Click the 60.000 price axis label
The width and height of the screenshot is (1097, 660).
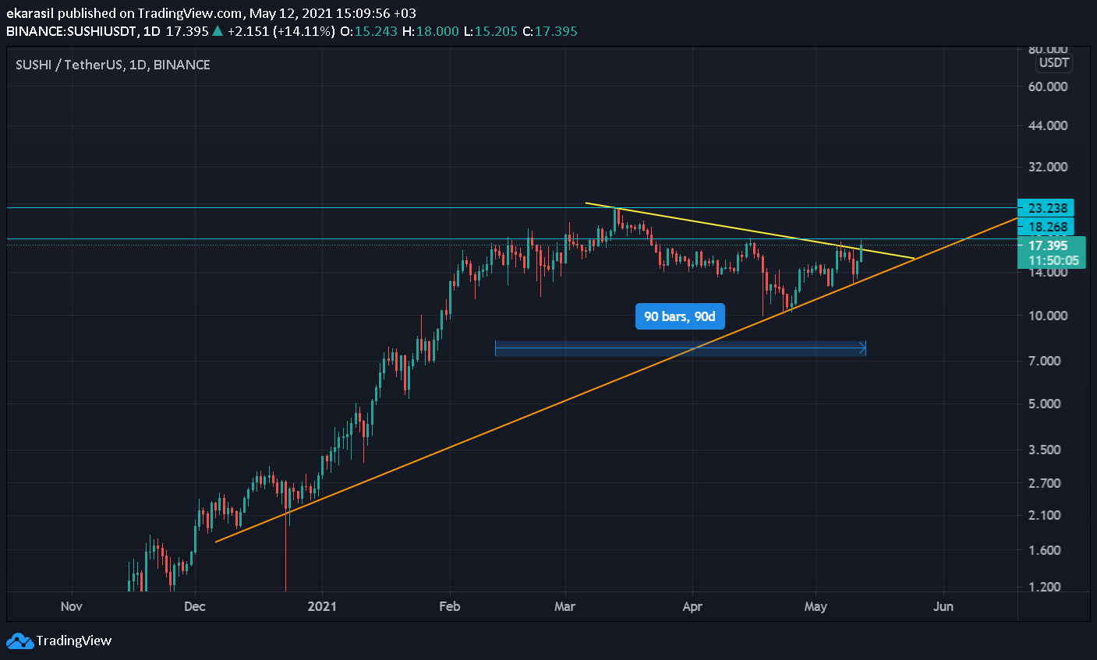[x=1048, y=86]
